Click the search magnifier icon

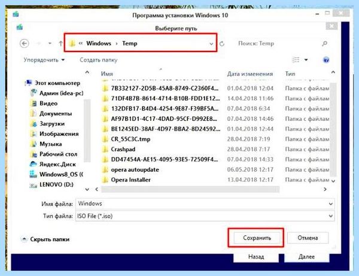pos(324,43)
